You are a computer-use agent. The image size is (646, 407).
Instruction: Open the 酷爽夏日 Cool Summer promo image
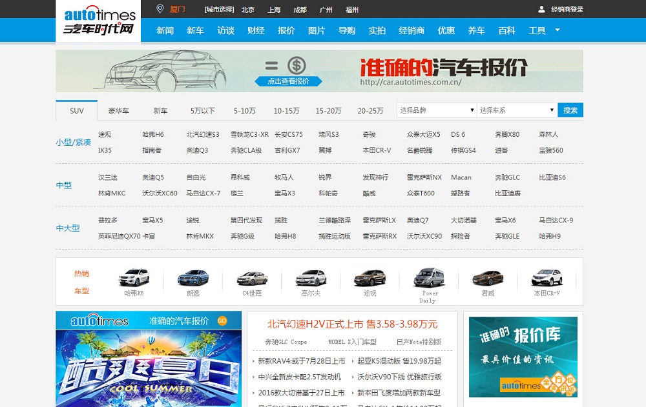tap(149, 368)
